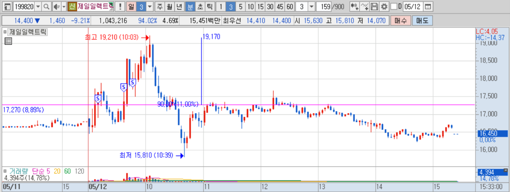Expand dropdown next to period value 3

click(150, 7)
